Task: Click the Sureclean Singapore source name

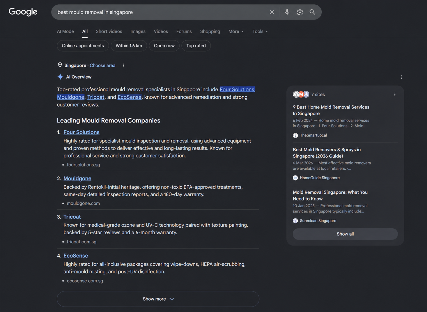Action: (x=318, y=221)
